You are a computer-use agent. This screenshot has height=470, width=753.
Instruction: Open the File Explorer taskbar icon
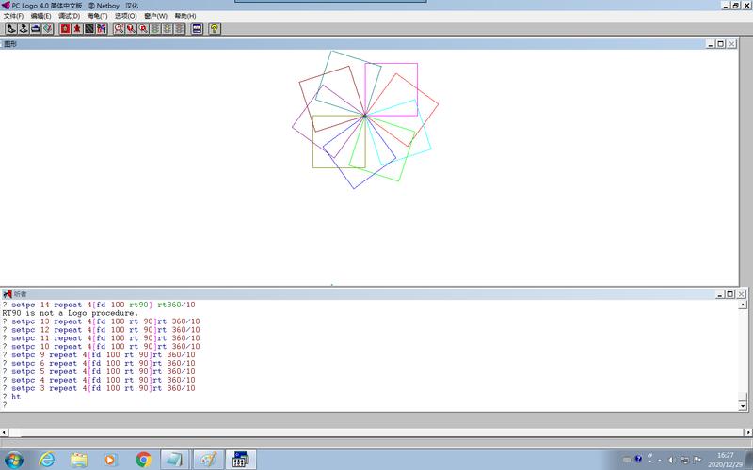pyautogui.click(x=79, y=460)
